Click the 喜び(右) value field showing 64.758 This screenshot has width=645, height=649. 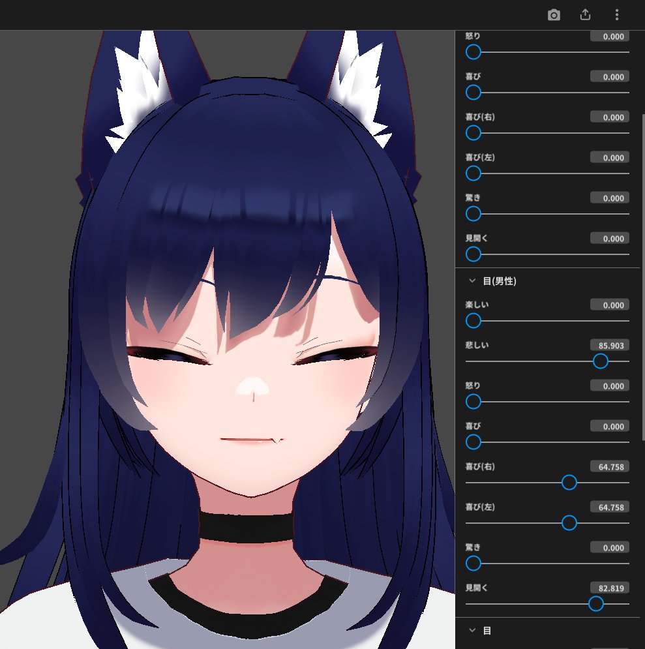click(x=609, y=466)
